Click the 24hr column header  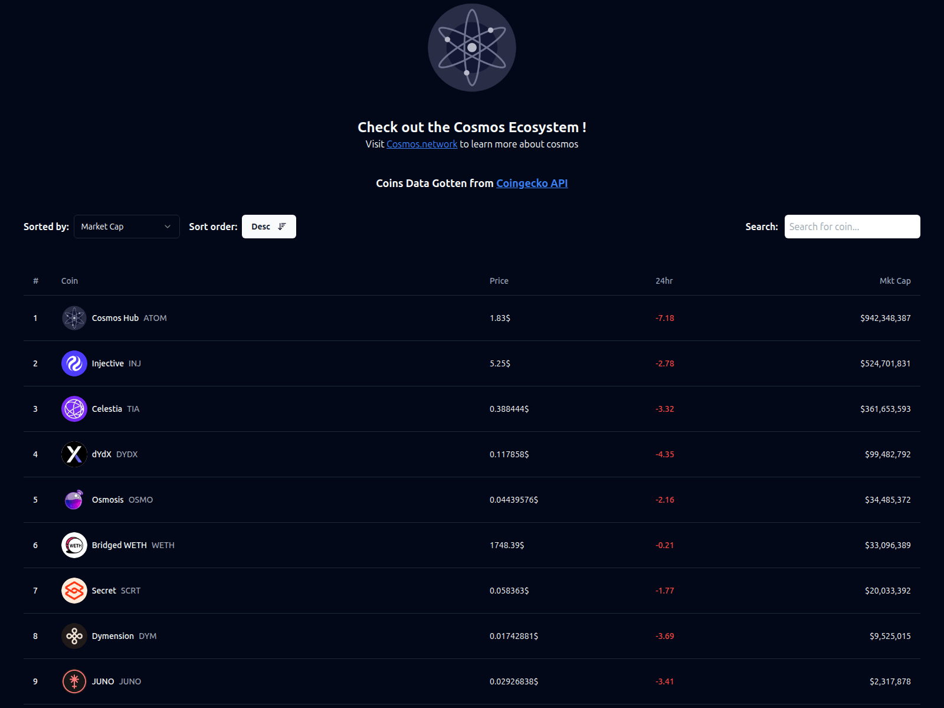[x=664, y=281]
